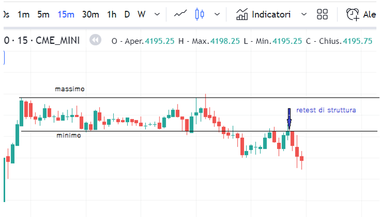This screenshot has width=380, height=217.
Task: Switch to the weekly W timeframe
Action: tap(141, 14)
